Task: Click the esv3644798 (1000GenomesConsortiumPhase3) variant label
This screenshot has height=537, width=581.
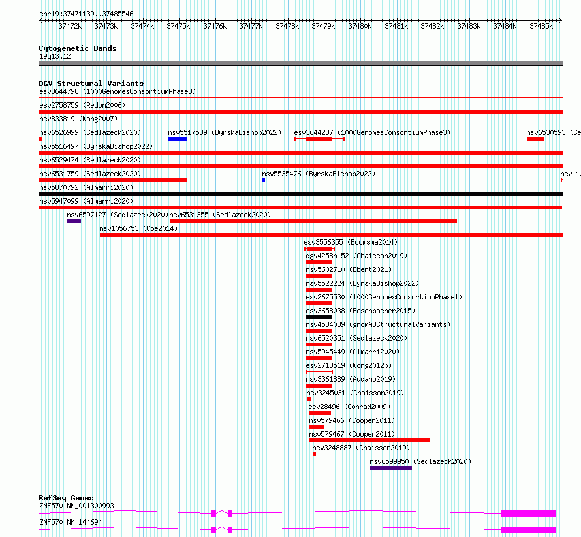Action: [x=118, y=91]
